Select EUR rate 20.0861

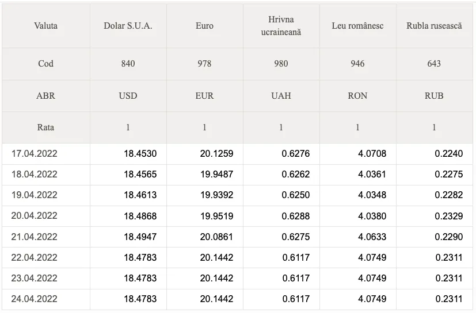point(216,237)
